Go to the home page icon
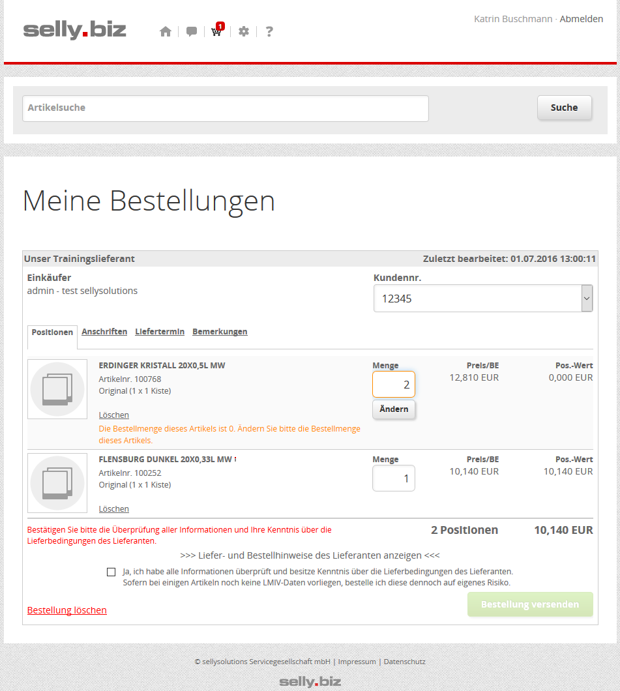620x691 pixels. (x=166, y=31)
